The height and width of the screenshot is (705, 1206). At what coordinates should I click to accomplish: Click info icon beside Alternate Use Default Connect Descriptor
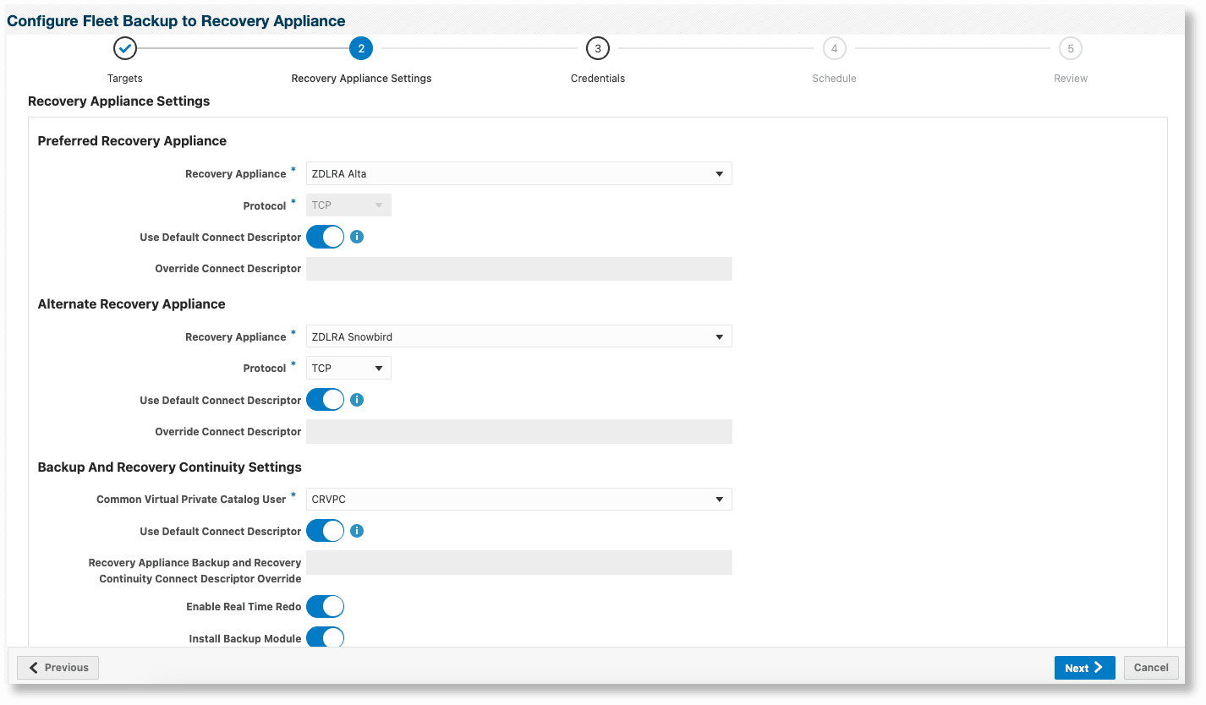click(x=357, y=400)
